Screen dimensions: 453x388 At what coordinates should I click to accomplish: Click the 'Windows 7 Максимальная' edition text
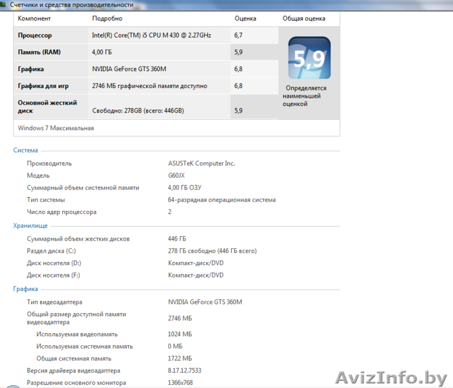click(x=56, y=128)
